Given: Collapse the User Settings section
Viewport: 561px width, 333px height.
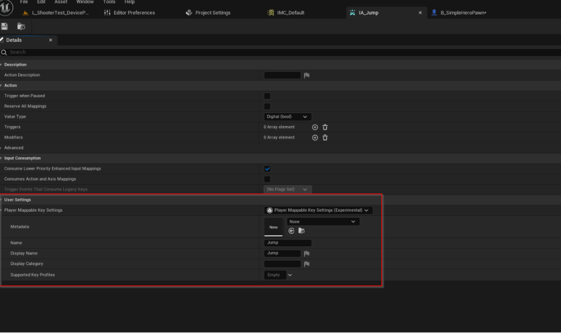Looking at the screenshot, I should (1, 200).
